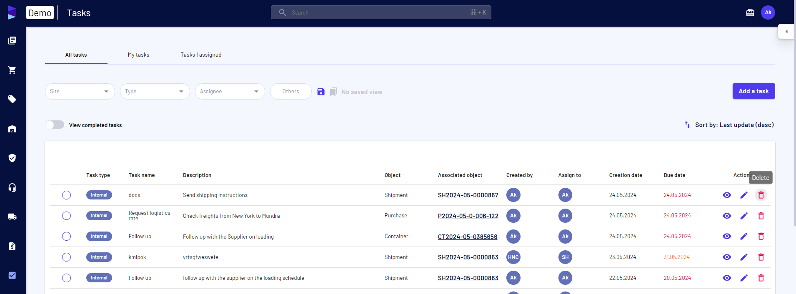The image size is (796, 294).
Task: Switch to the All tasks tab
Action: [76, 55]
